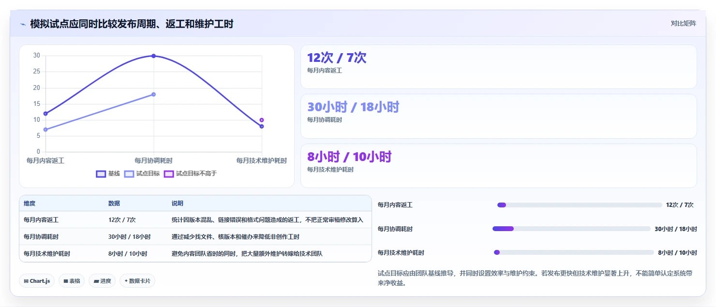The height and width of the screenshot is (307, 716).
Task: Click progress value 8小时 / 10小时
Action: pyautogui.click(x=677, y=252)
